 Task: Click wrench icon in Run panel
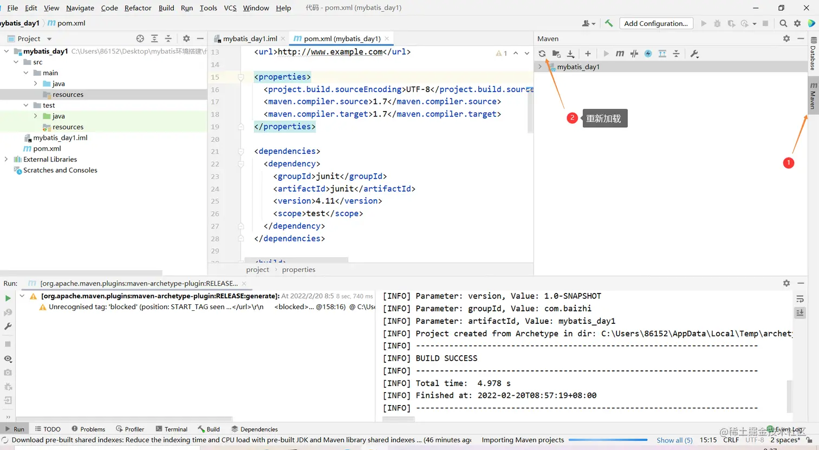coord(8,327)
